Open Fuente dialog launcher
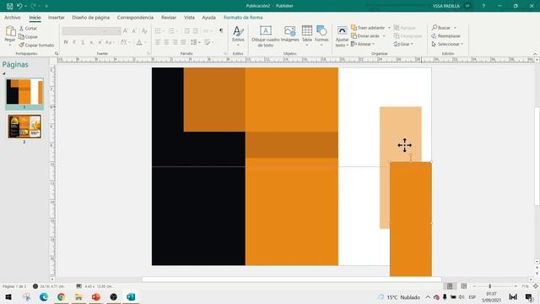The image size is (540, 304). pyautogui.click(x=148, y=53)
